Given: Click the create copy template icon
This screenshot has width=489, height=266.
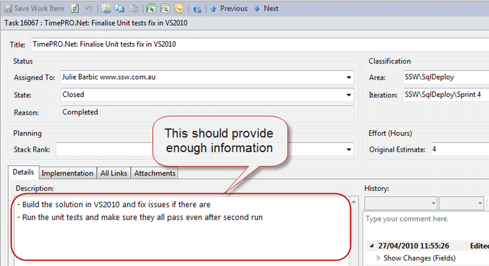Looking at the screenshot, I should [134, 9].
